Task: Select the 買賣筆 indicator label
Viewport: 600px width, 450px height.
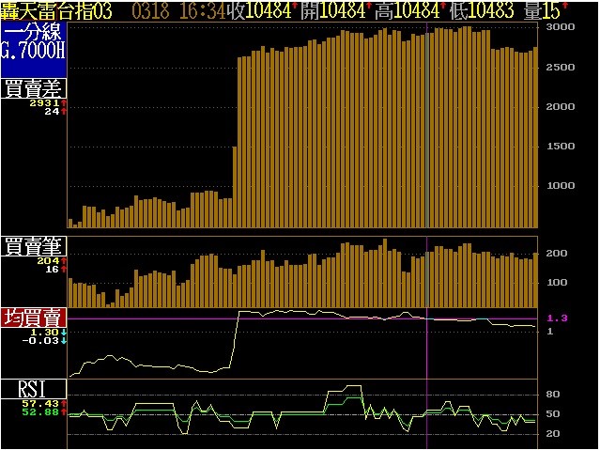Action: (x=33, y=246)
